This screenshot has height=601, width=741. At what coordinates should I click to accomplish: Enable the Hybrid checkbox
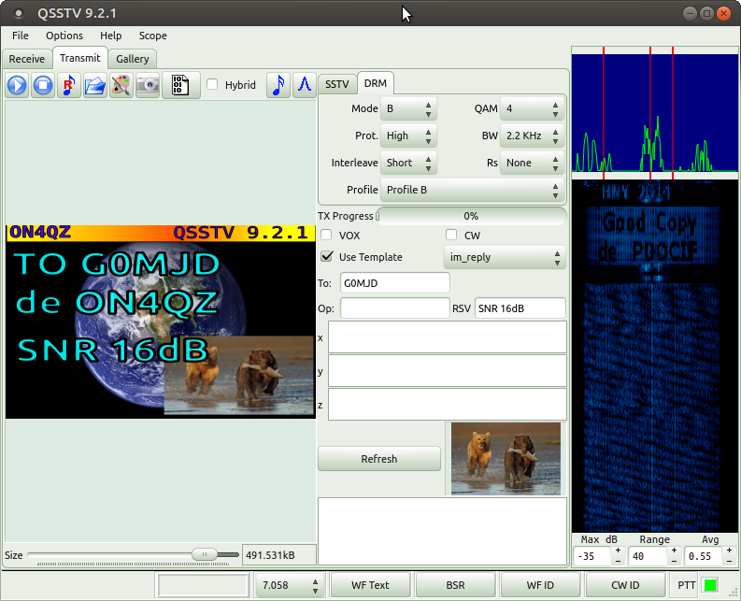click(212, 85)
